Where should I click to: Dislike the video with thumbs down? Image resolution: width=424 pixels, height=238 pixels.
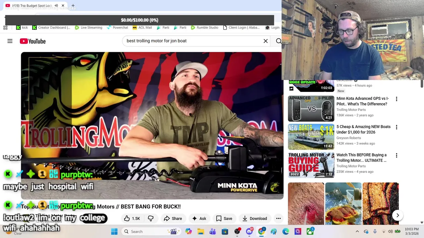point(151,218)
